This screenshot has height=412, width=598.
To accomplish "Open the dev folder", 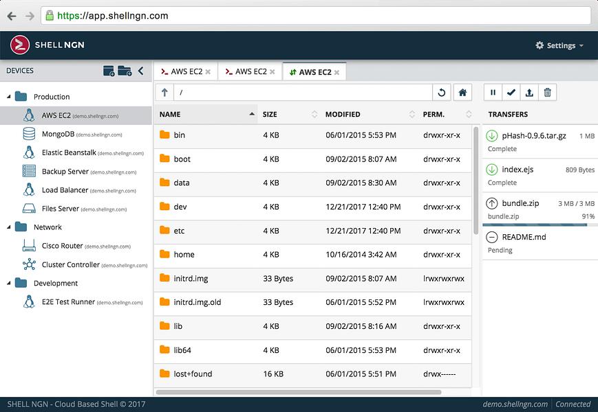I will [313, 207].
